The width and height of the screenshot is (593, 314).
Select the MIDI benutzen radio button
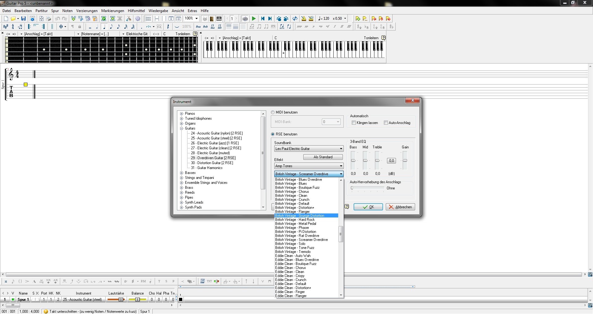coord(273,112)
